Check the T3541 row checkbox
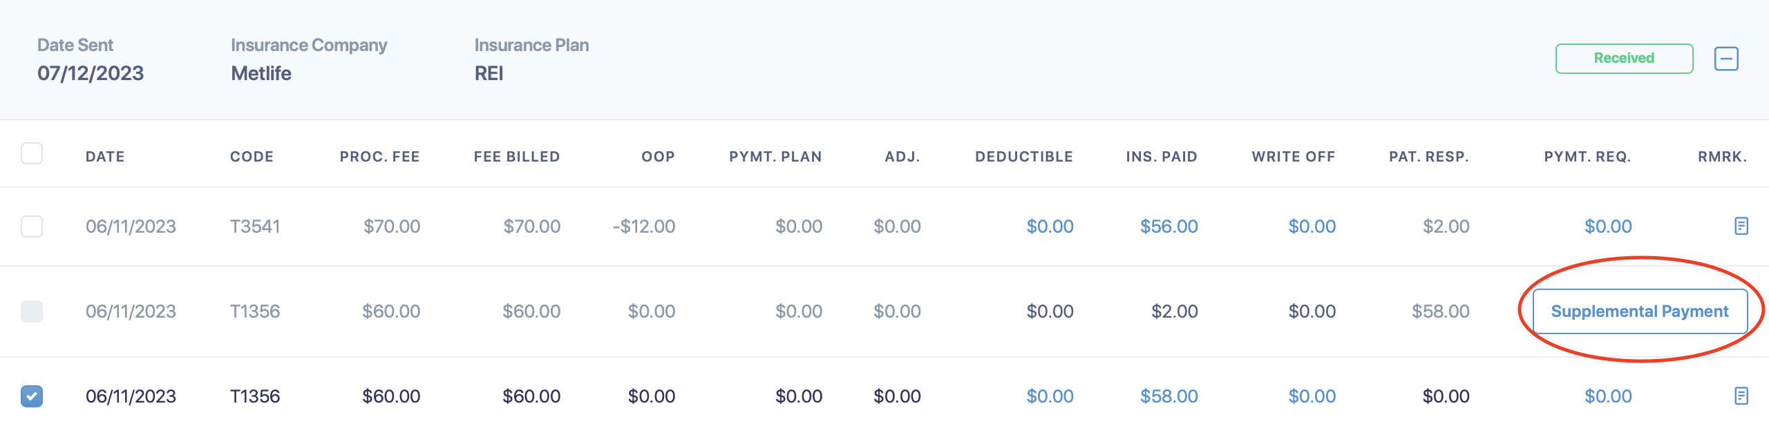The image size is (1769, 435). pyautogui.click(x=32, y=226)
